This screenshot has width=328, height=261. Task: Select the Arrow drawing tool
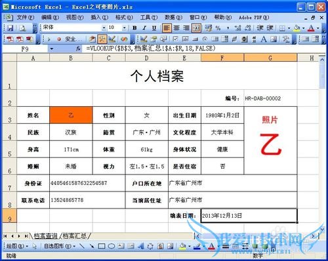92,247
